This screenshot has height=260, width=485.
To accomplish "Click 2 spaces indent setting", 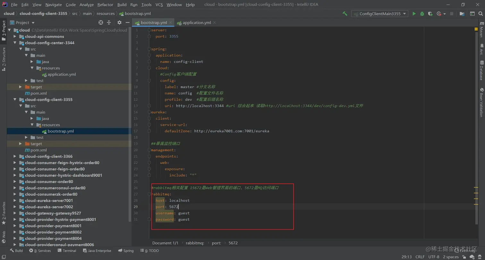I will point(451,257).
